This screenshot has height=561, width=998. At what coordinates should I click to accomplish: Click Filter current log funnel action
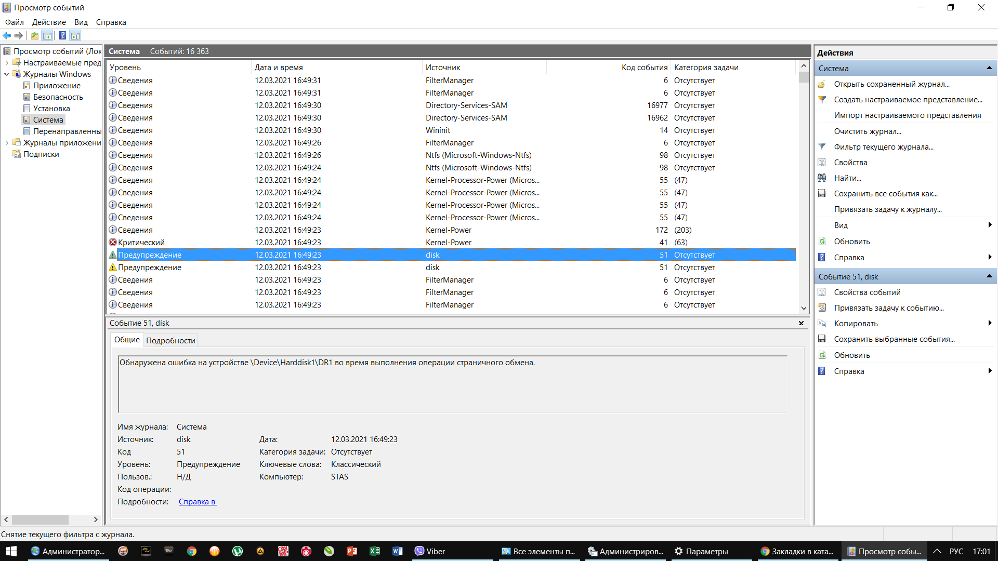coord(883,147)
